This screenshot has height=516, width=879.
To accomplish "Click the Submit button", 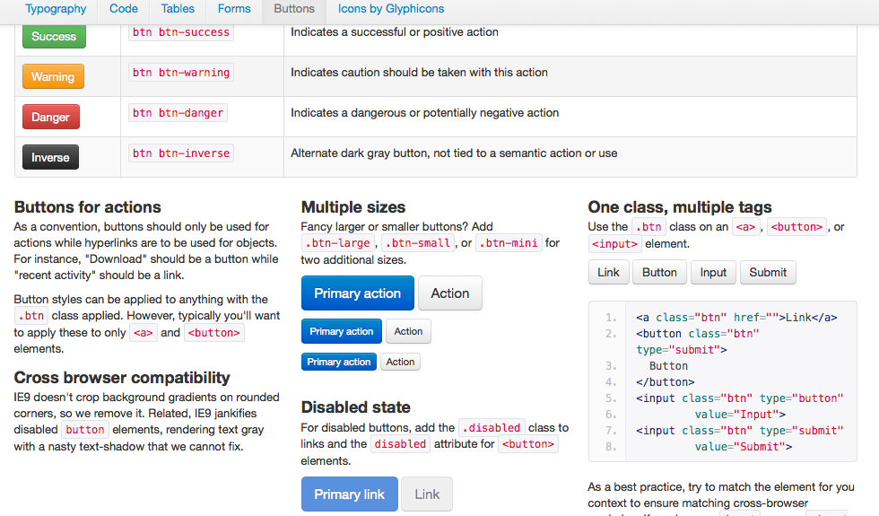I will (768, 273).
